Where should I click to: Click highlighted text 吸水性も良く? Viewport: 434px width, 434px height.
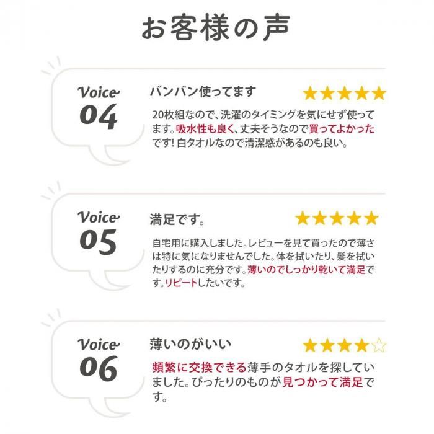[205, 129]
